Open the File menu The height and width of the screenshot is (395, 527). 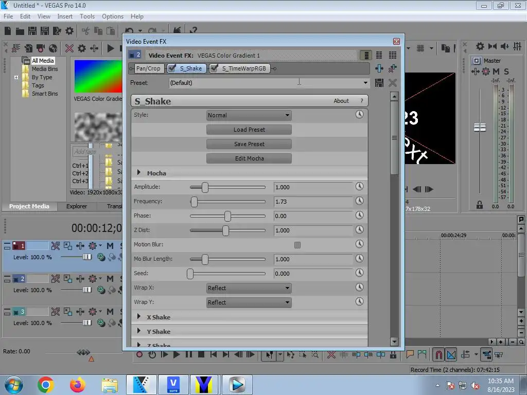[x=8, y=16]
